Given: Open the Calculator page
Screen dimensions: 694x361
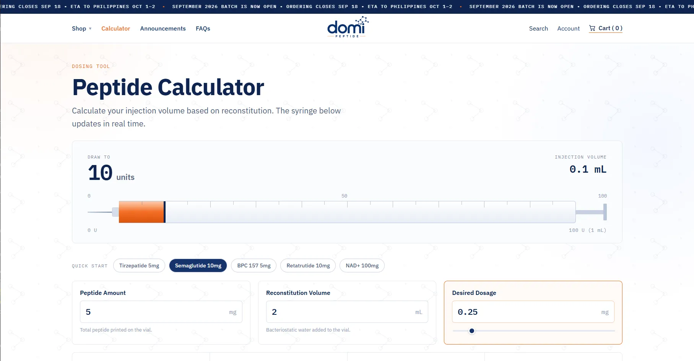Looking at the screenshot, I should coord(115,28).
